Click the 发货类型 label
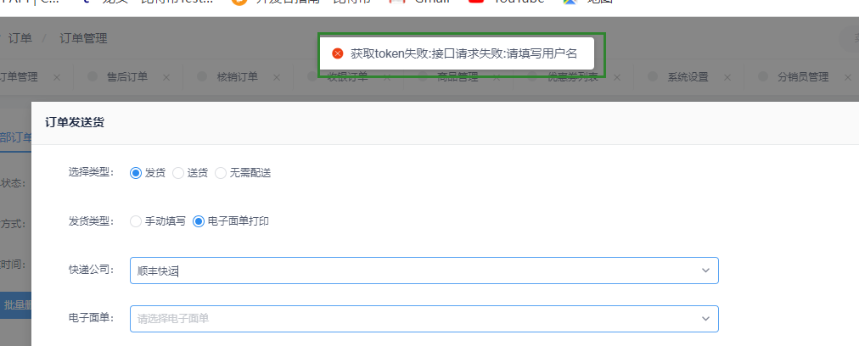Viewport: 859px width, 346px height. [x=91, y=221]
